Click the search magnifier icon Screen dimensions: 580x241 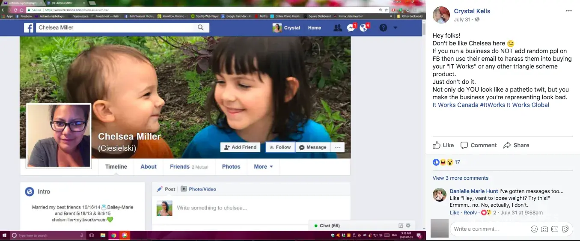[201, 28]
